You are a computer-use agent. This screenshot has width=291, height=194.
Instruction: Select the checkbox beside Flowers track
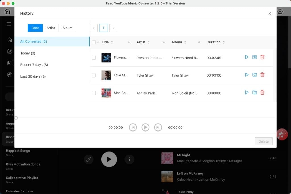click(x=94, y=57)
